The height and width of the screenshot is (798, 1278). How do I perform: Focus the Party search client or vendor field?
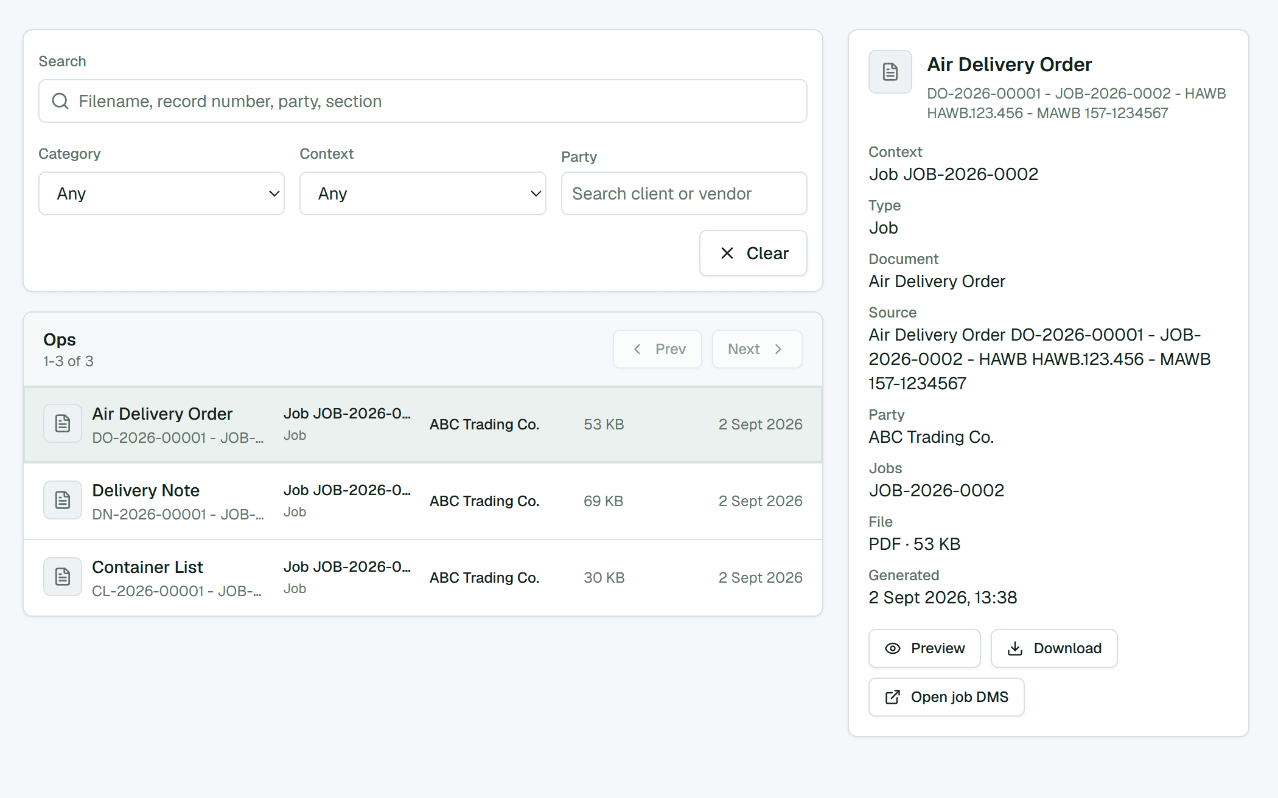[684, 193]
